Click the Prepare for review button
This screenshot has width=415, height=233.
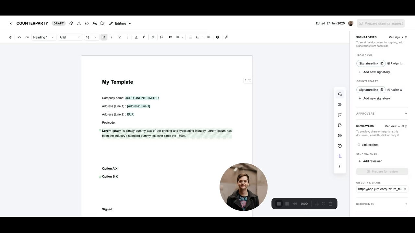pyautogui.click(x=382, y=172)
